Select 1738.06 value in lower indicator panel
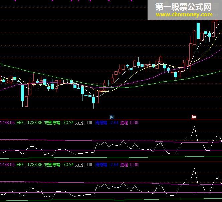Image resolution: width=222 pixels, height=202 pixels. [7, 165]
